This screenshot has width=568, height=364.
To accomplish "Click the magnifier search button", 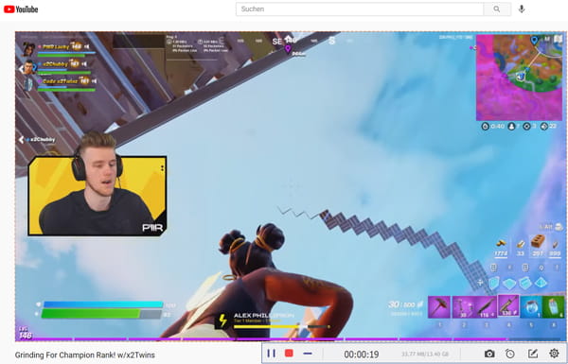I will pos(497,9).
